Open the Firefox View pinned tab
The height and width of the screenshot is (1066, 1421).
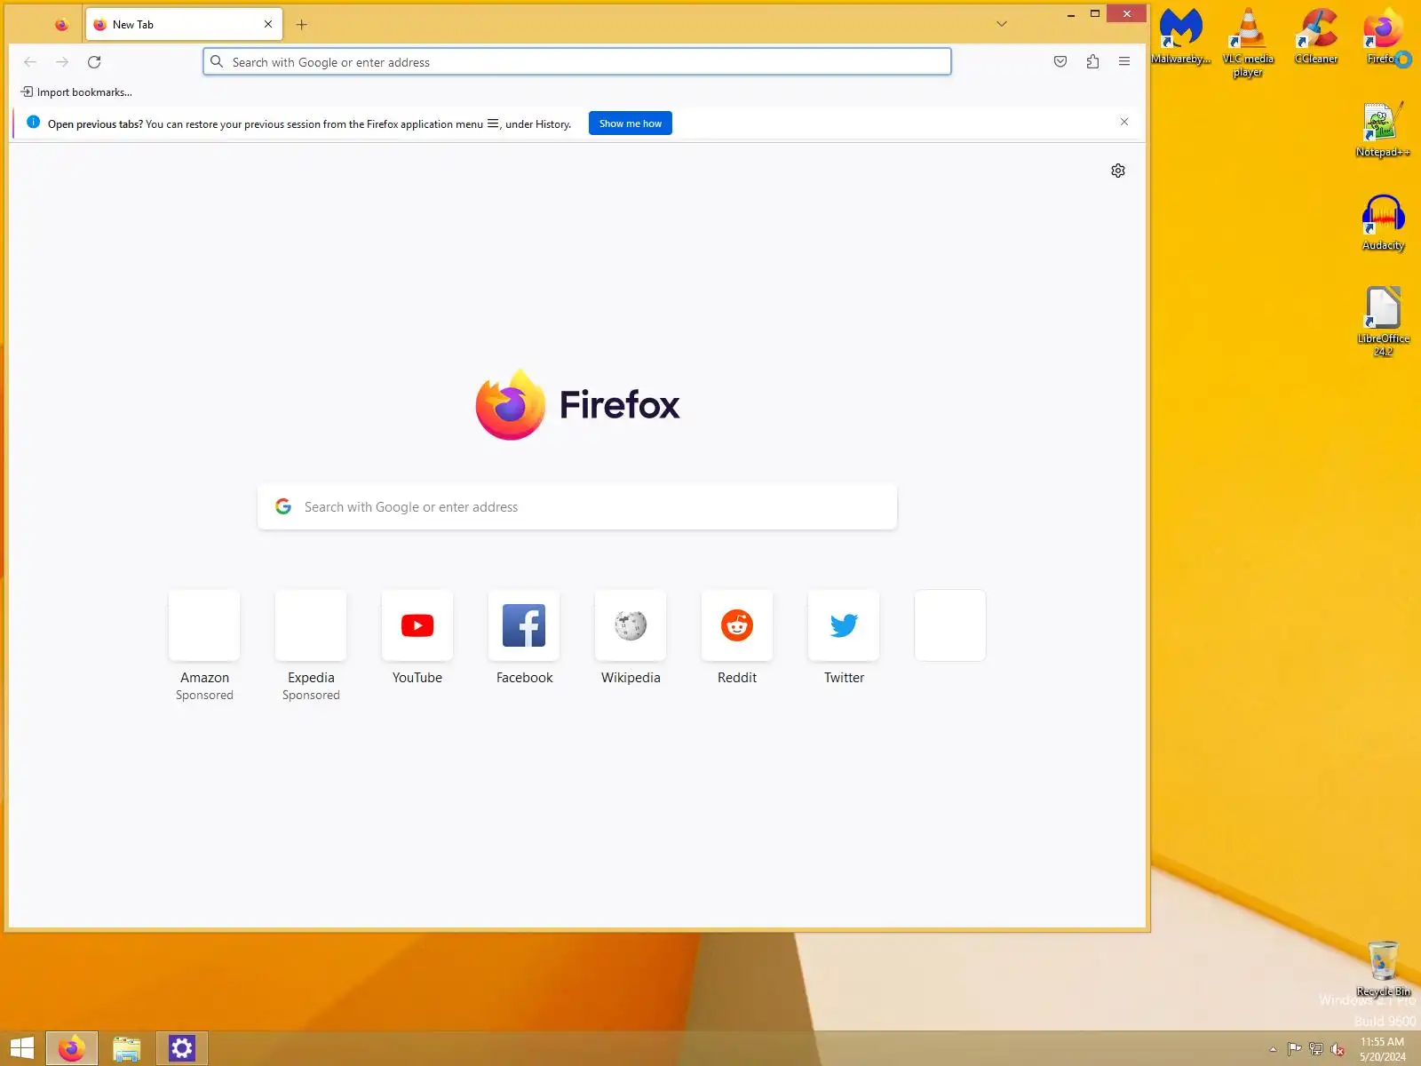pyautogui.click(x=61, y=25)
